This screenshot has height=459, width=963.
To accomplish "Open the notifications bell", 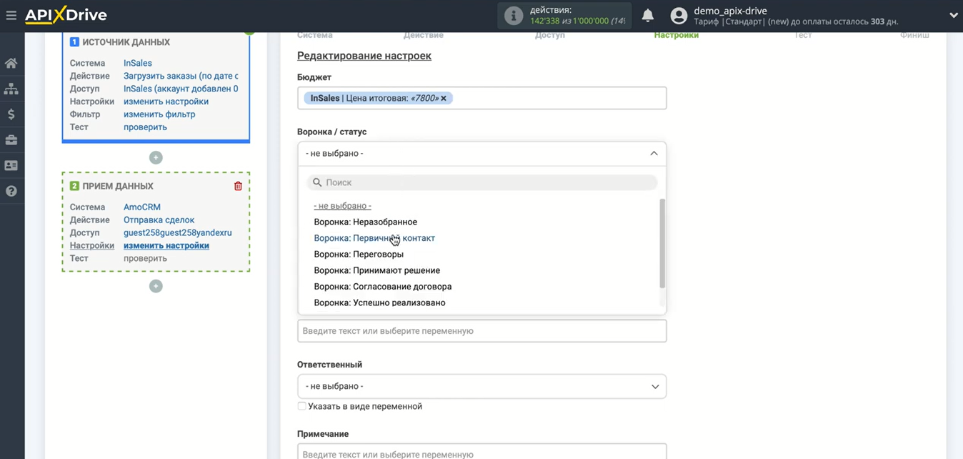I will tap(648, 16).
